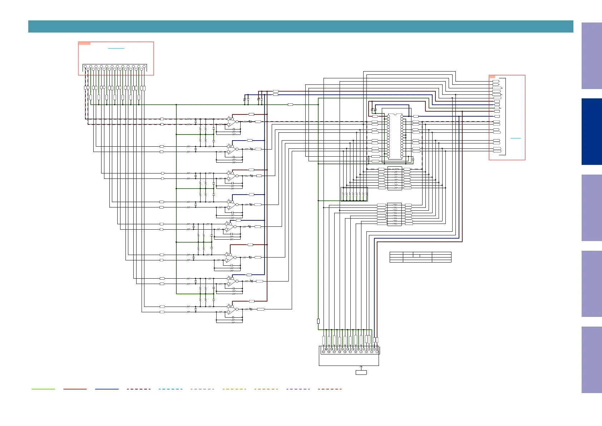Open the bottom purple side tab
602x426 pixels.
tap(592, 360)
